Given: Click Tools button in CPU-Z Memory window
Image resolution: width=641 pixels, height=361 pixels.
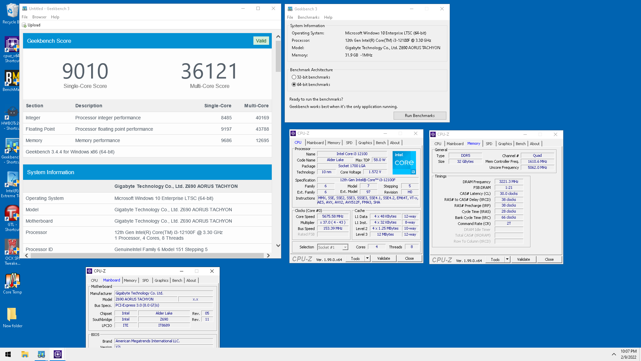Looking at the screenshot, I should [x=495, y=259].
